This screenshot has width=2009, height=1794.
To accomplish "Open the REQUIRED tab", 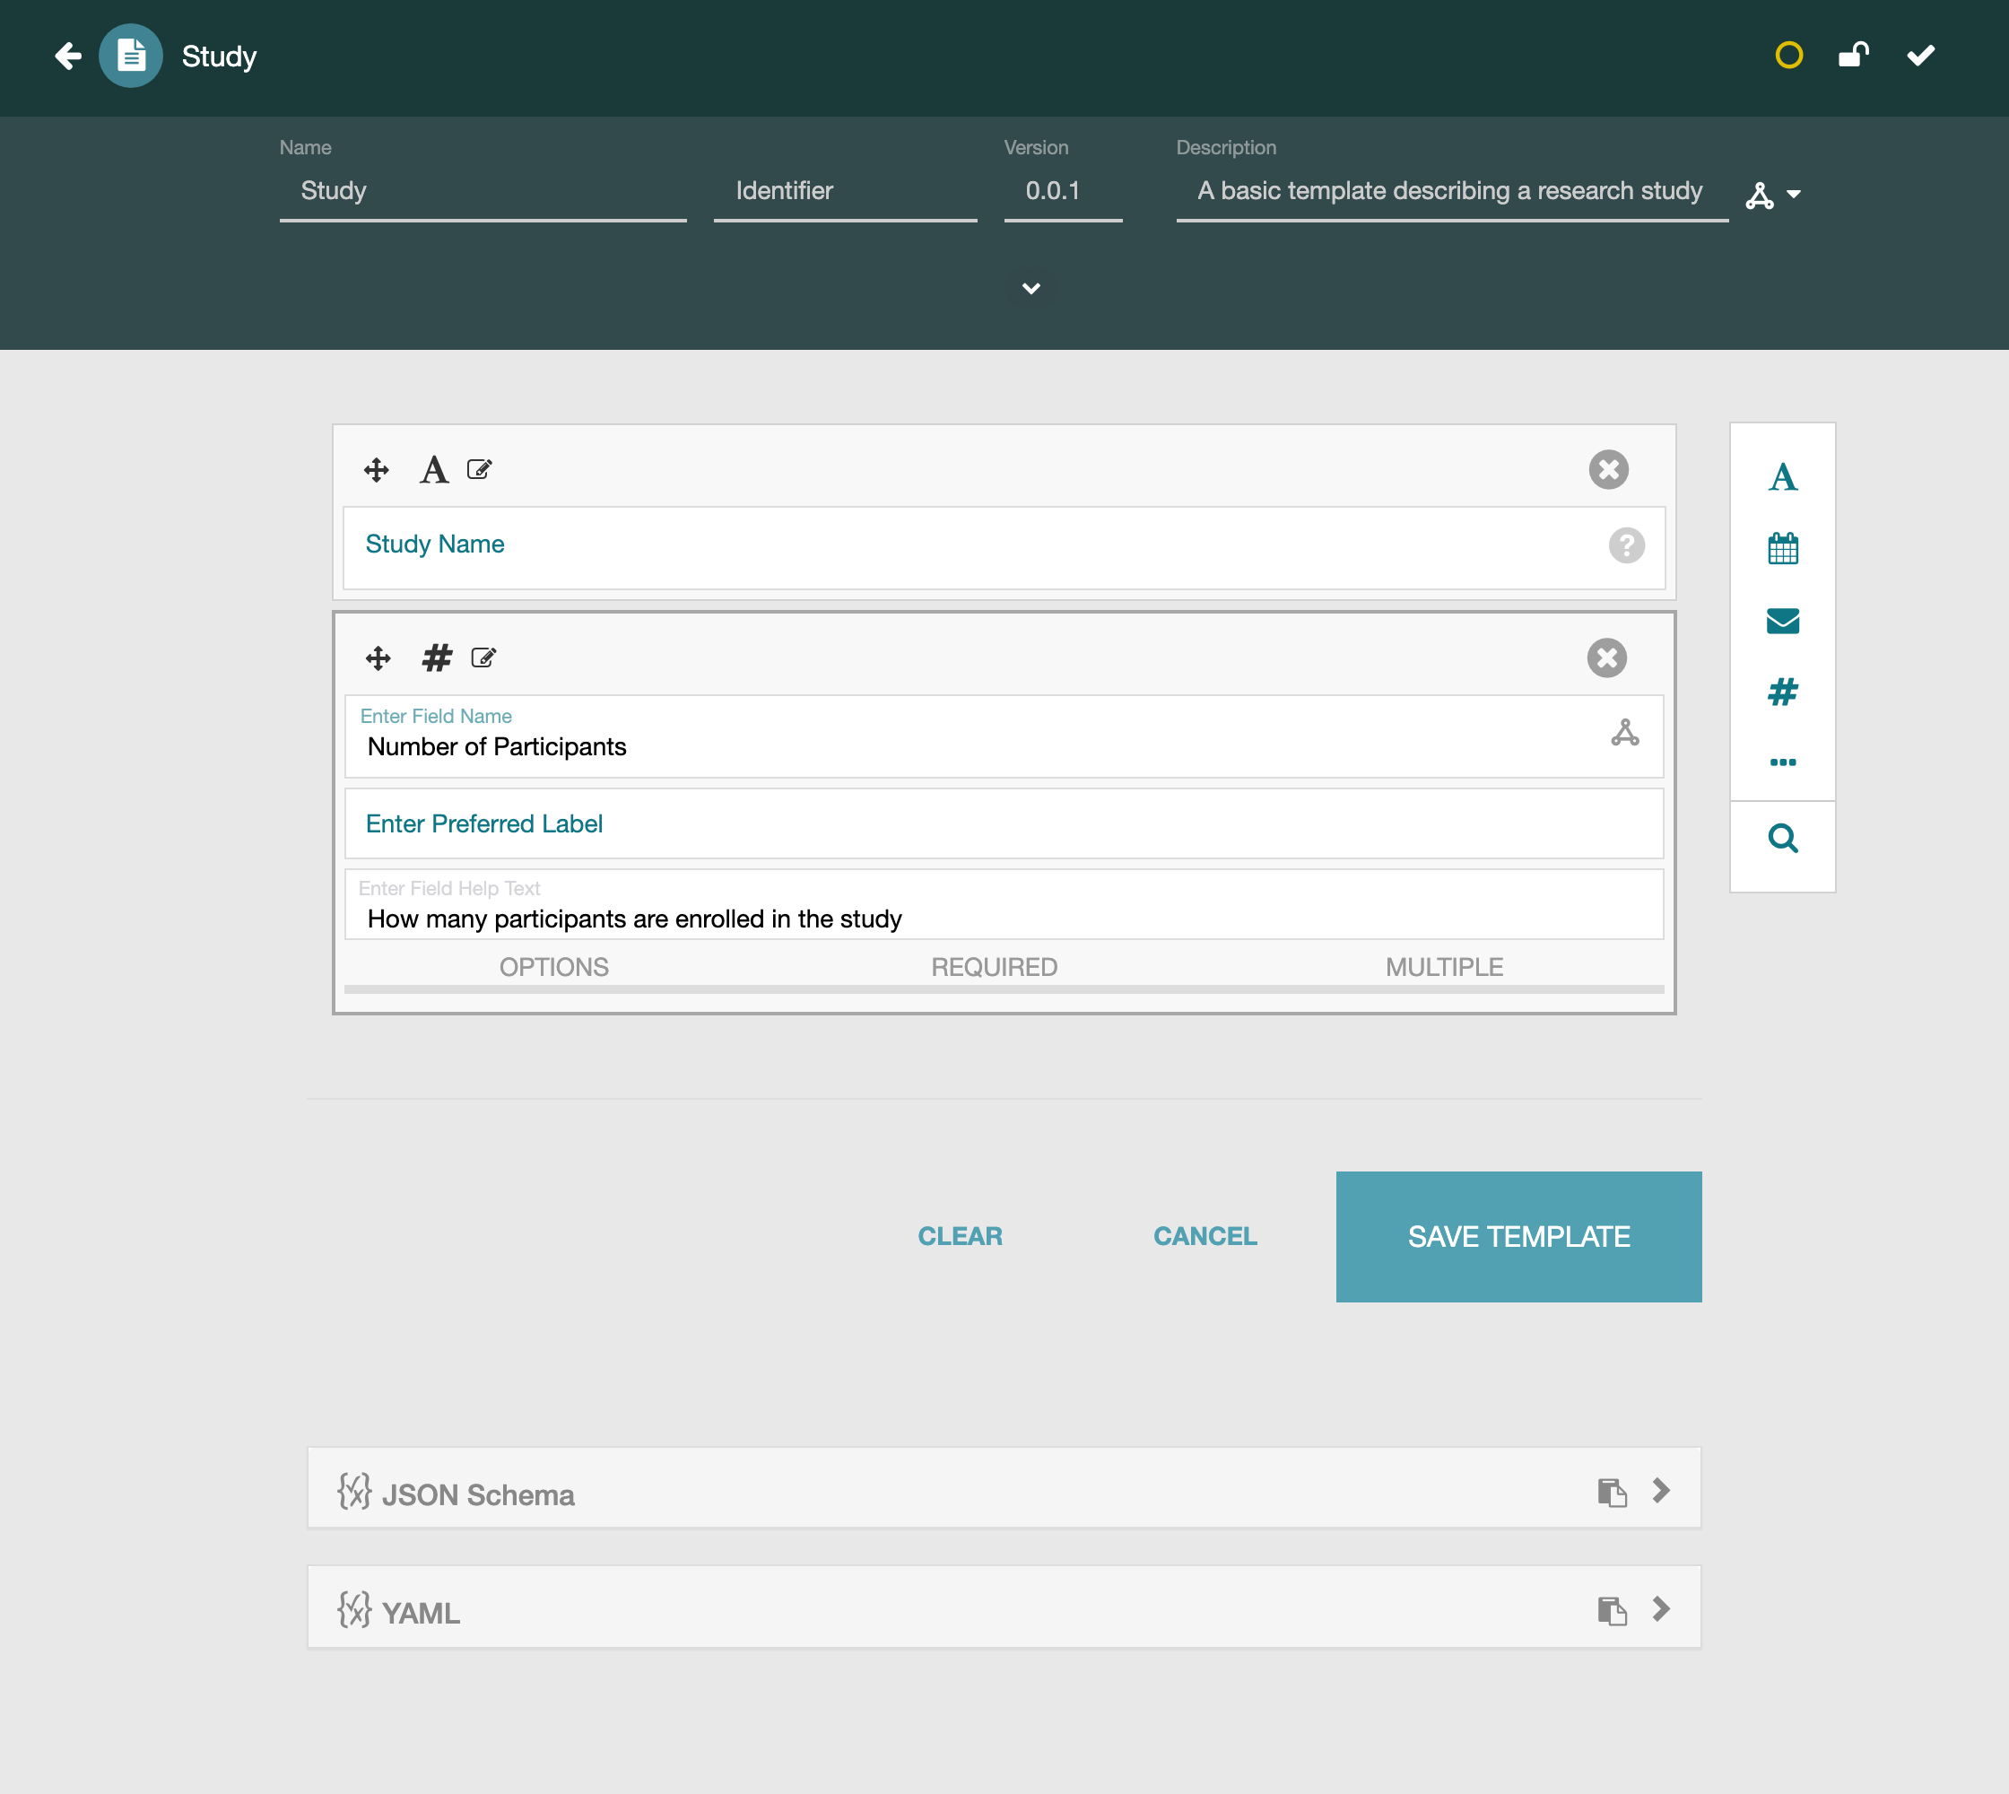I will (x=995, y=968).
